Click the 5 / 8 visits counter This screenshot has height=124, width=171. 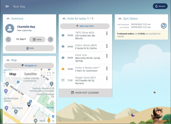[90, 19]
